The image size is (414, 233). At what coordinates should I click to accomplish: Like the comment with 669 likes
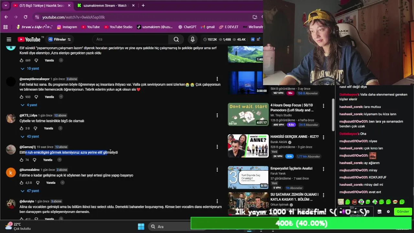[x=22, y=61]
